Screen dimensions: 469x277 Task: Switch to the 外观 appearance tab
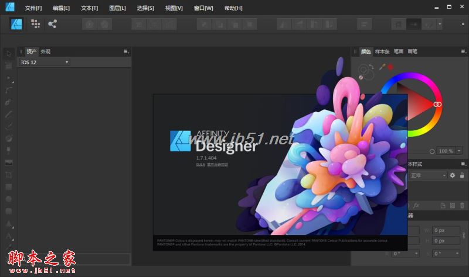pos(46,51)
